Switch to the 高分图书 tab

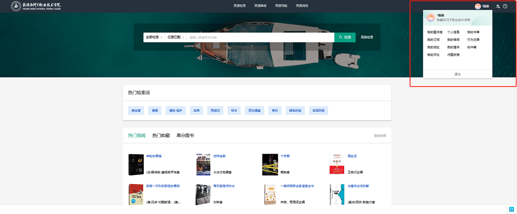coord(185,136)
